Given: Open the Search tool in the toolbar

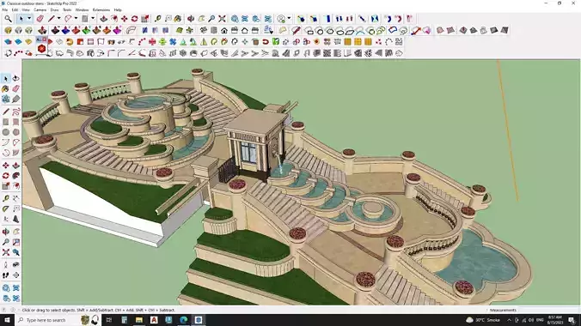Looking at the screenshot, I should click(8, 19).
